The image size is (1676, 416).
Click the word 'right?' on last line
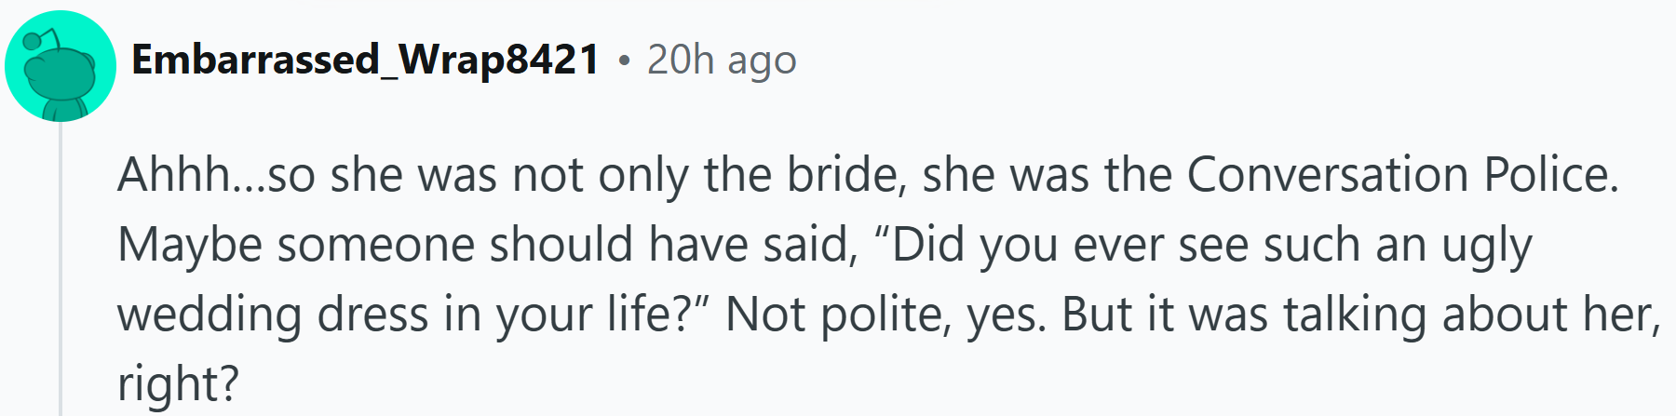[x=178, y=384]
